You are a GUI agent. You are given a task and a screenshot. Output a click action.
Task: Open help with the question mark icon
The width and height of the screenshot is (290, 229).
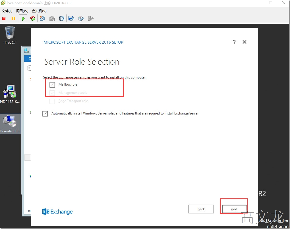(x=234, y=42)
